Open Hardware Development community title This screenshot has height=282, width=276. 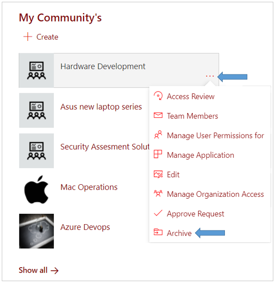coord(103,66)
